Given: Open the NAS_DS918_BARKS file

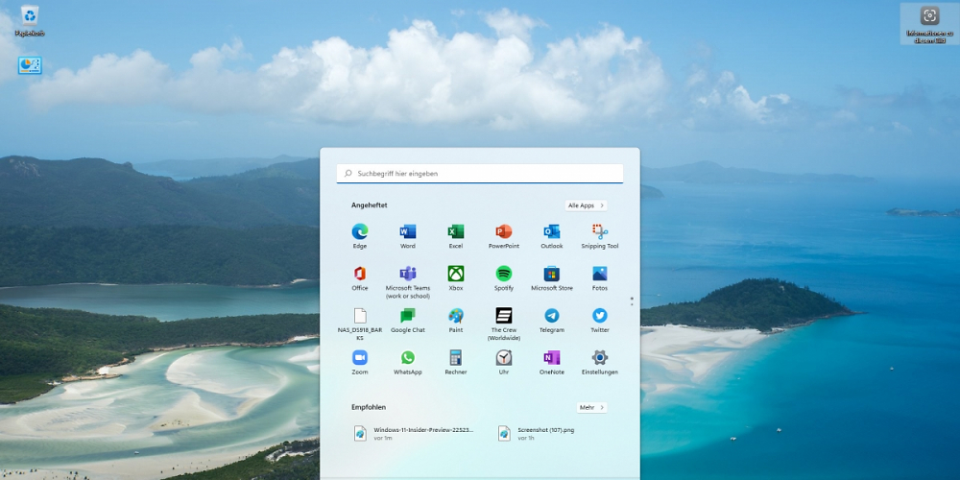Looking at the screenshot, I should click(359, 324).
